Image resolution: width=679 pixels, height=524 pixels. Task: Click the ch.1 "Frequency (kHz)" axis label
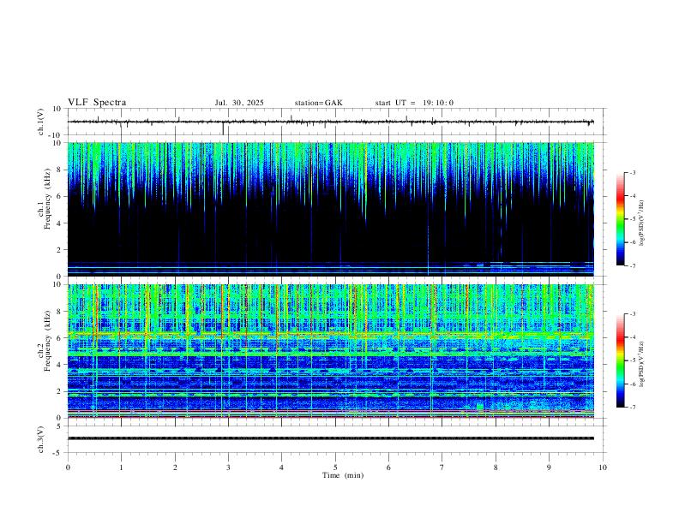[x=48, y=199]
